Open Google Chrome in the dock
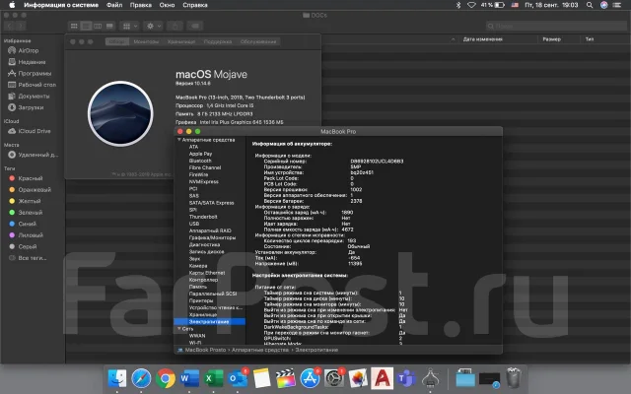Viewport: 631px width, 394px height. coord(166,378)
